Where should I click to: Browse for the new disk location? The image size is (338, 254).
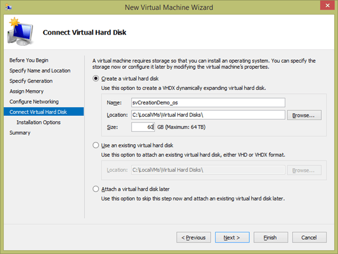(304, 115)
